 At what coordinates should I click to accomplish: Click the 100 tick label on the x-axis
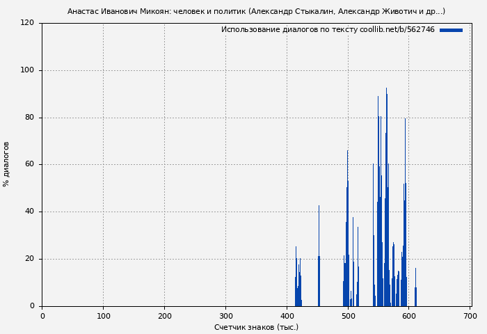pos(103,316)
